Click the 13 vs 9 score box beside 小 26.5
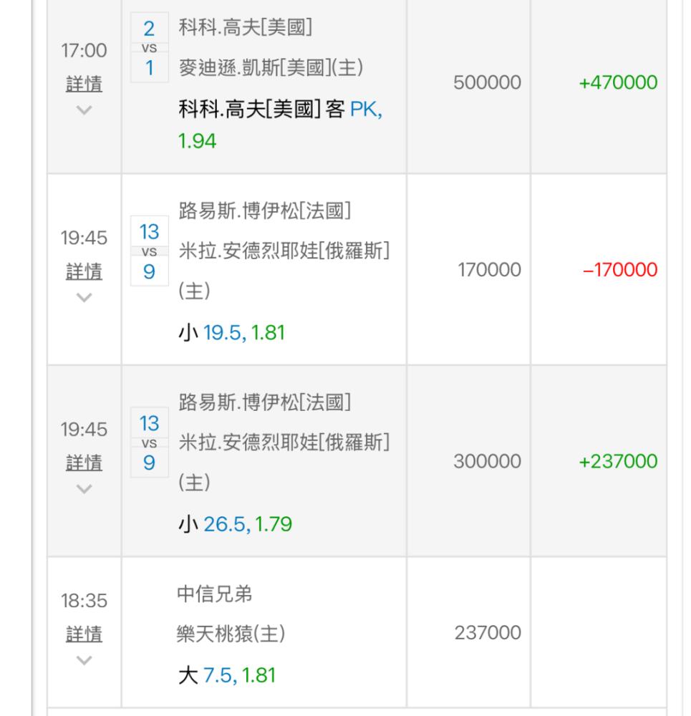 [x=149, y=442]
